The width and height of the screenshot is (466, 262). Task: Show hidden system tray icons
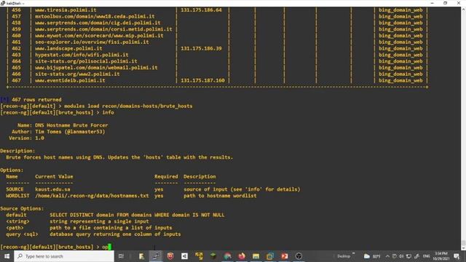(x=387, y=256)
